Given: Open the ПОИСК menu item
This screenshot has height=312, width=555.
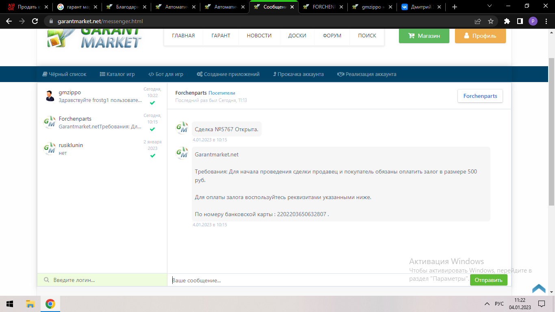Looking at the screenshot, I should 367,36.
